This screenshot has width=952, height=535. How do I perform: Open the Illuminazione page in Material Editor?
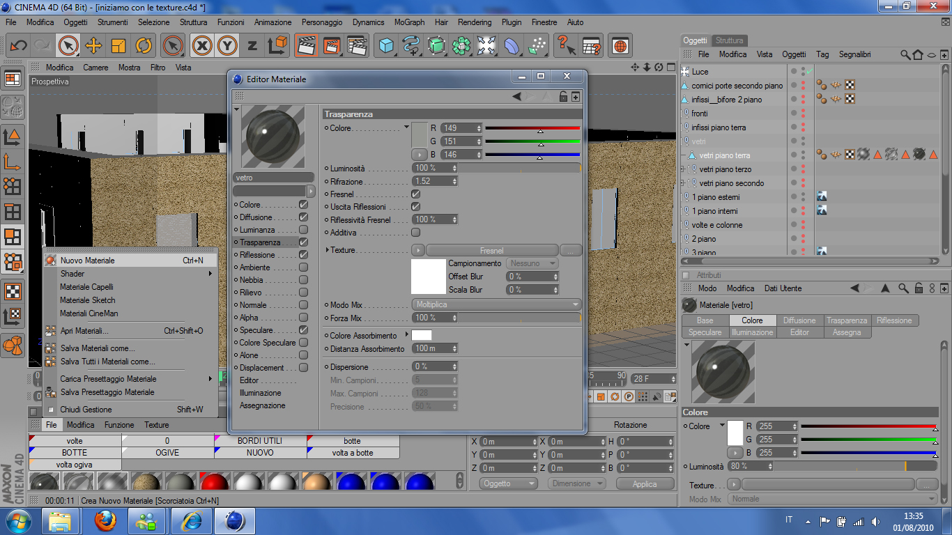(x=261, y=393)
